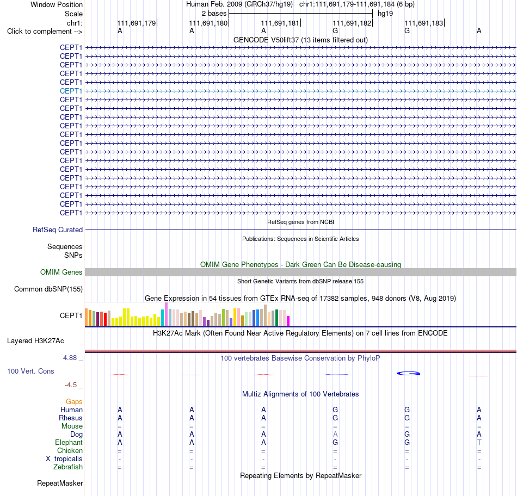Click the 100 Vert. Cons track label
517x496 pixels.
(30, 371)
